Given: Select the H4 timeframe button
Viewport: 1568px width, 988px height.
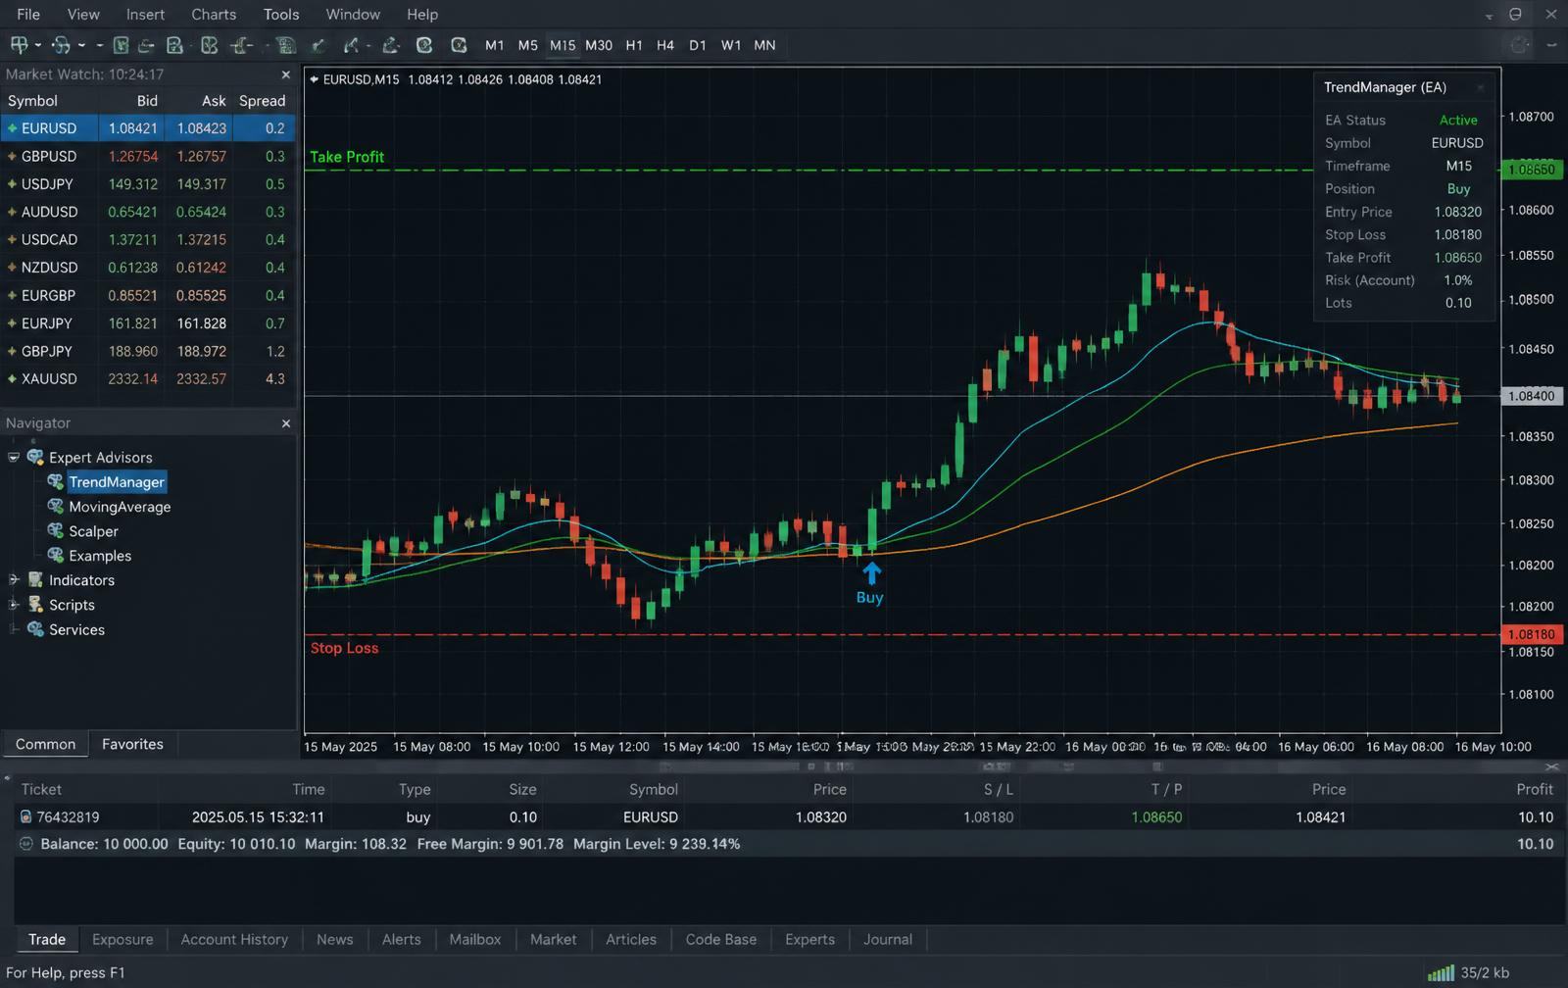Looking at the screenshot, I should tap(665, 45).
